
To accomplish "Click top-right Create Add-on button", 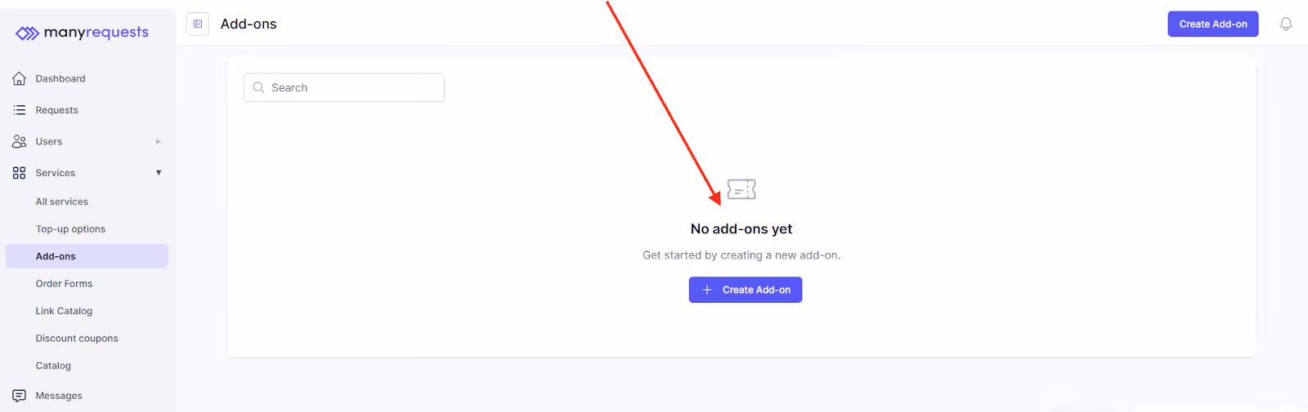I will coord(1213,24).
